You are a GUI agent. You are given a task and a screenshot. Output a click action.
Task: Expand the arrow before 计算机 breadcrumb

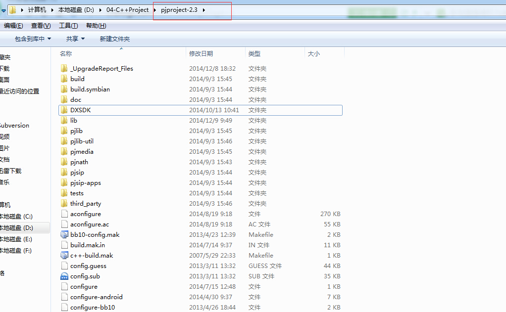pyautogui.click(x=22, y=10)
